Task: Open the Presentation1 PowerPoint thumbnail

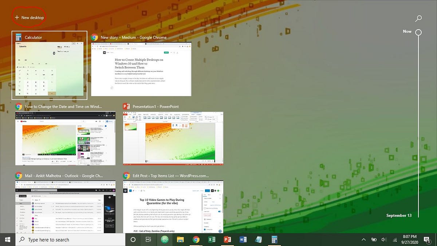Action: pyautogui.click(x=173, y=138)
